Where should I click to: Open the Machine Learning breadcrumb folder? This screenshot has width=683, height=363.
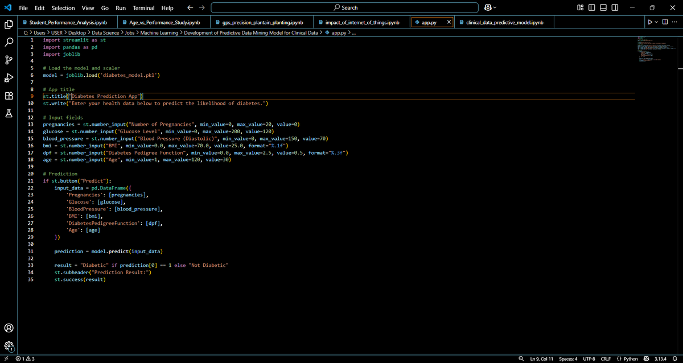point(159,33)
